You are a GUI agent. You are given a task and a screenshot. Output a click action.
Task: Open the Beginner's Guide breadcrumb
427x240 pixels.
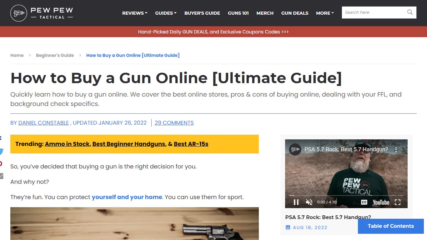pos(55,55)
